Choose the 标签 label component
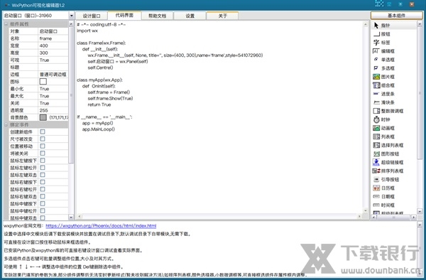This screenshot has width=426, height=280. click(382, 43)
